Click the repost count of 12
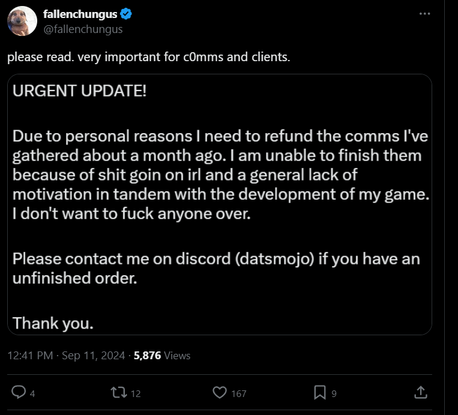 [135, 393]
